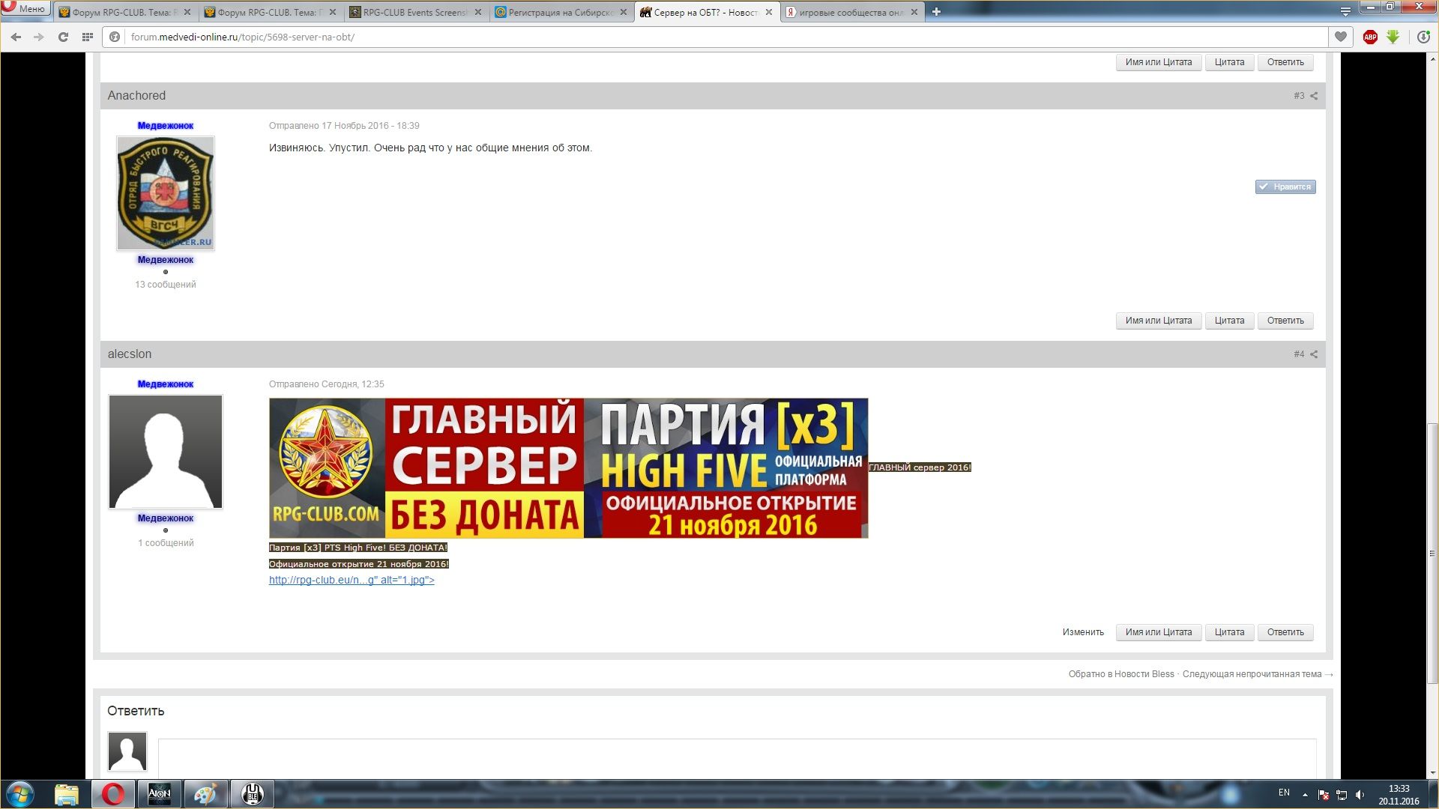
Task: Click the page vertical scrollbar thumb
Action: [x=1432, y=554]
